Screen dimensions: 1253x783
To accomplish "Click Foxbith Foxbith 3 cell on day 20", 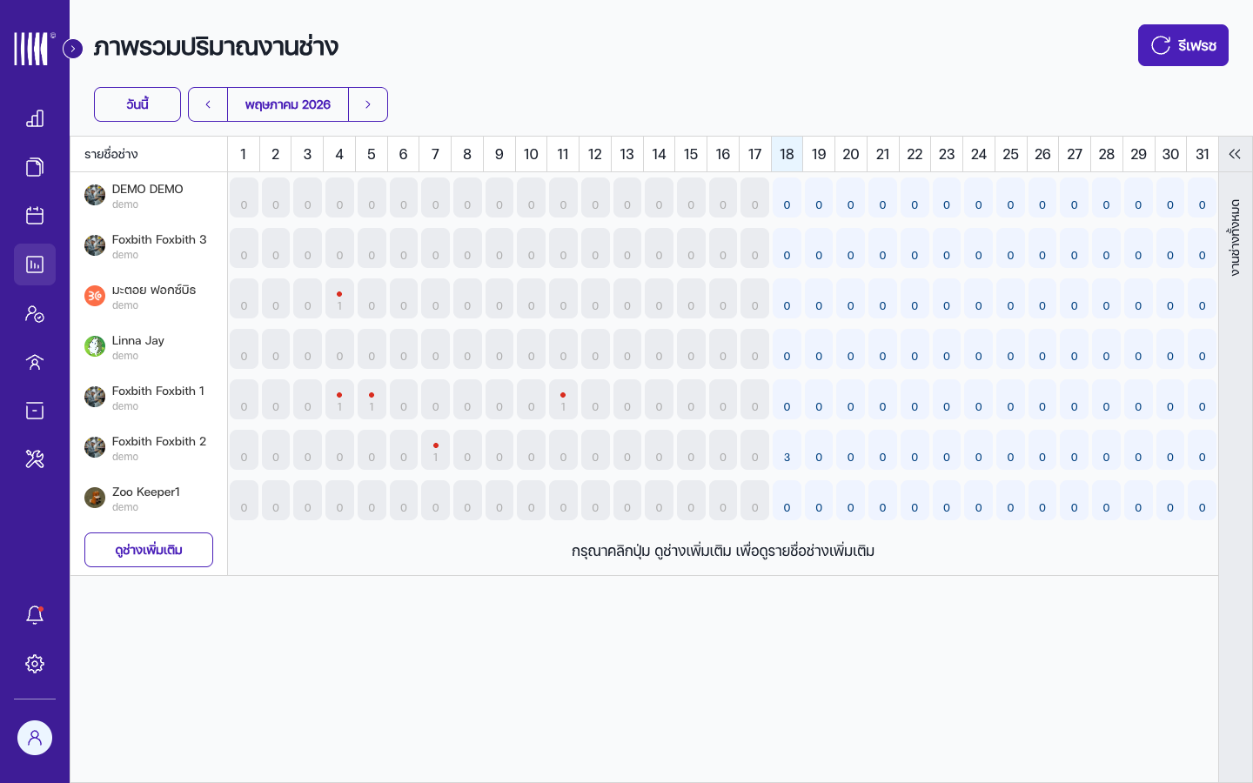I will point(851,247).
